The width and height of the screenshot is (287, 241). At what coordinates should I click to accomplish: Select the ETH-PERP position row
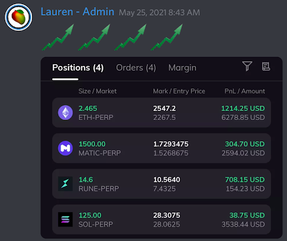(x=162, y=113)
